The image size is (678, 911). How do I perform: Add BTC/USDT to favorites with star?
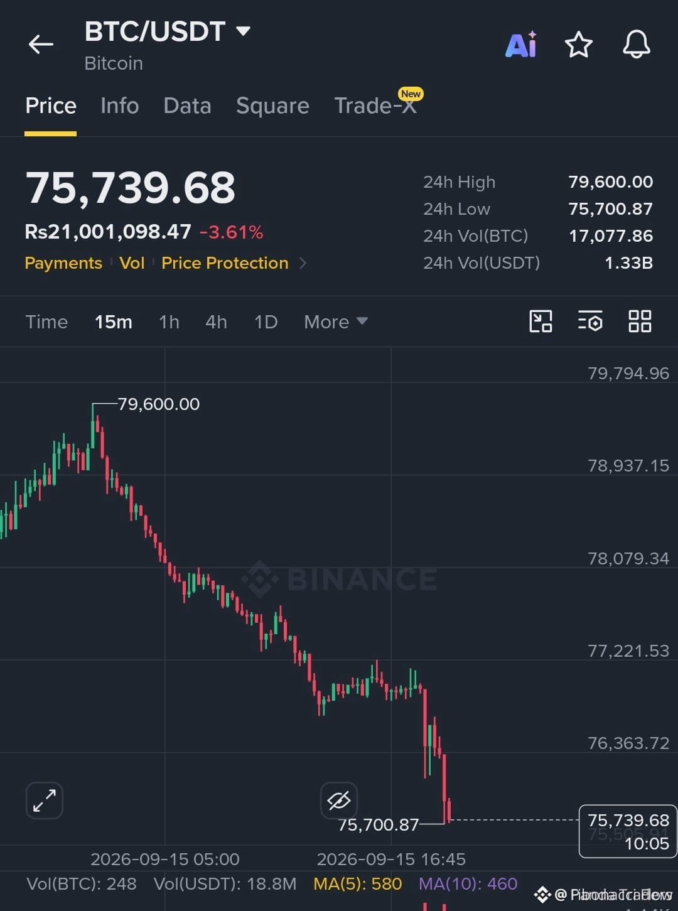(x=578, y=45)
